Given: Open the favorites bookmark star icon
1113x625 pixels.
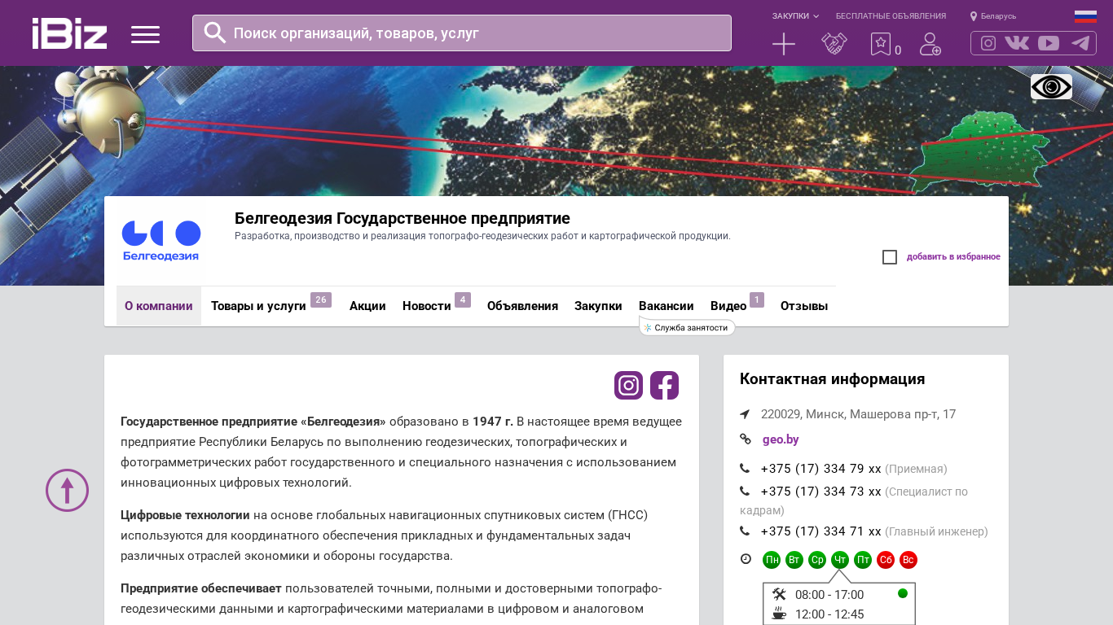Looking at the screenshot, I should pos(881,44).
